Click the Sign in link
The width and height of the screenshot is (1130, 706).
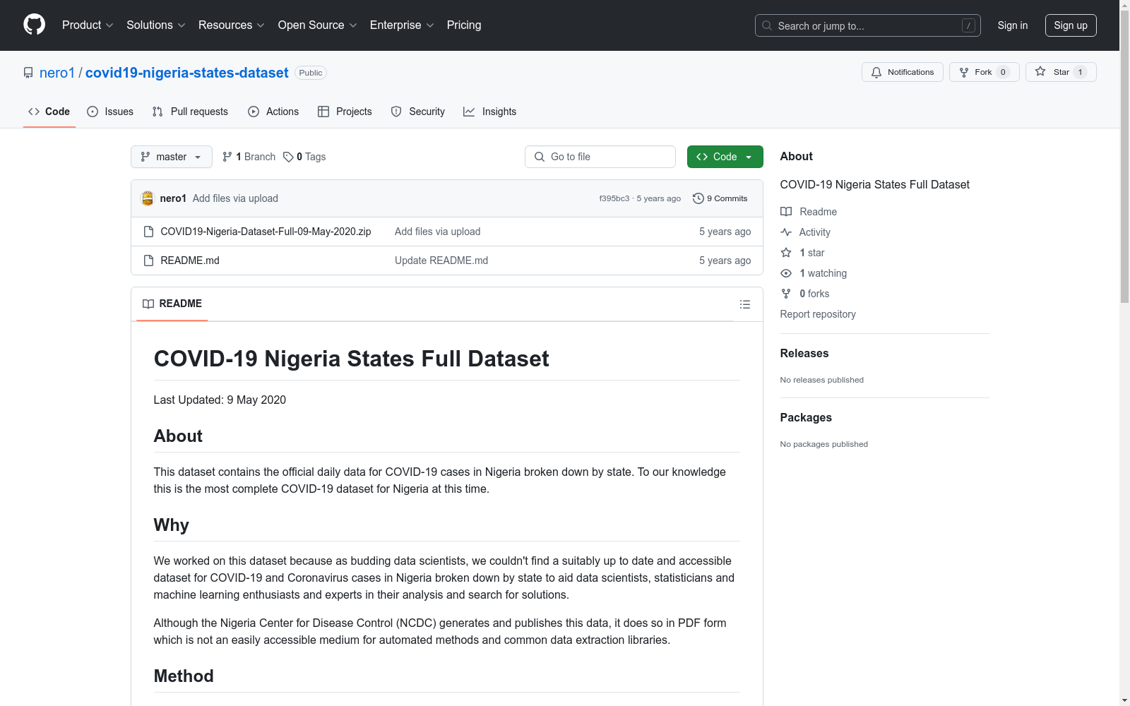(x=1013, y=25)
